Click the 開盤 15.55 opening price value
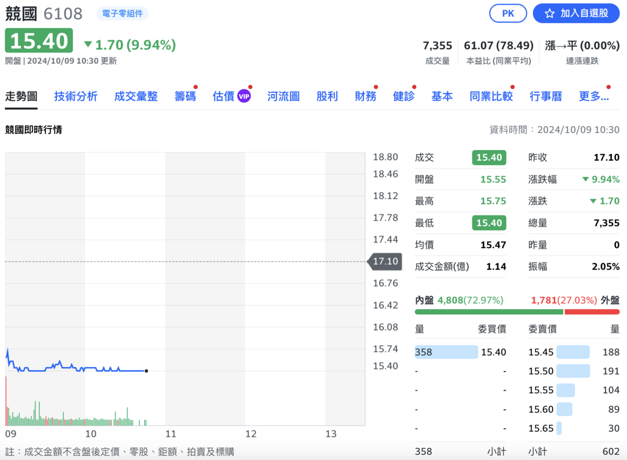This screenshot has height=460, width=627. coord(493,179)
